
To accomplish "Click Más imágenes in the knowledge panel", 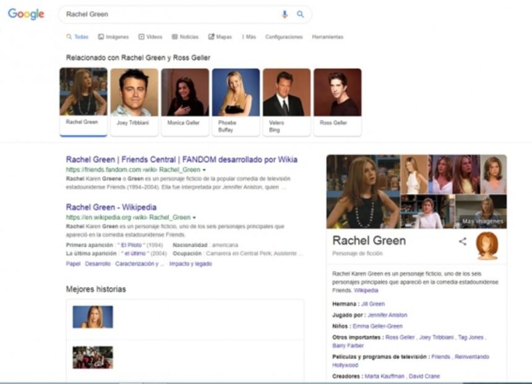I will 482,221.
